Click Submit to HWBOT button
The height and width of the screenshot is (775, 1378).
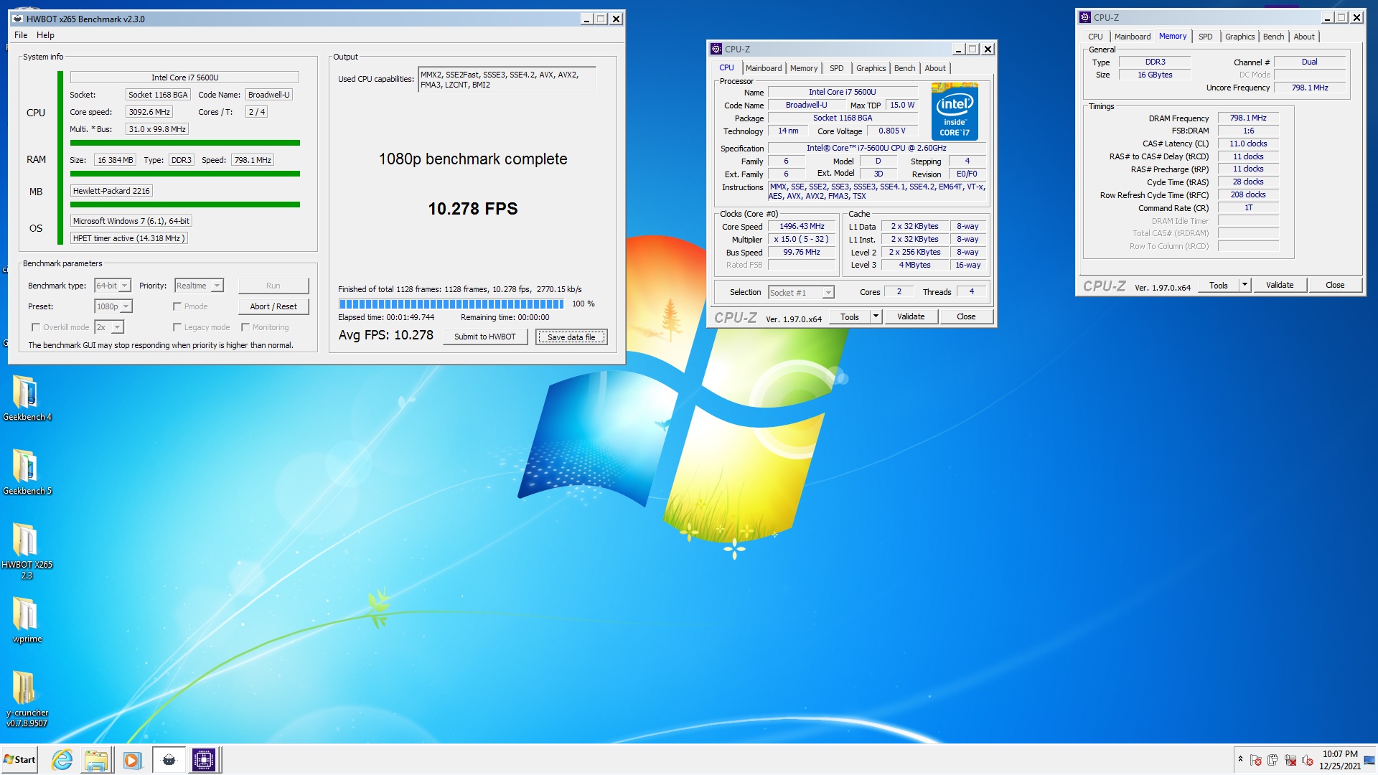coord(485,337)
